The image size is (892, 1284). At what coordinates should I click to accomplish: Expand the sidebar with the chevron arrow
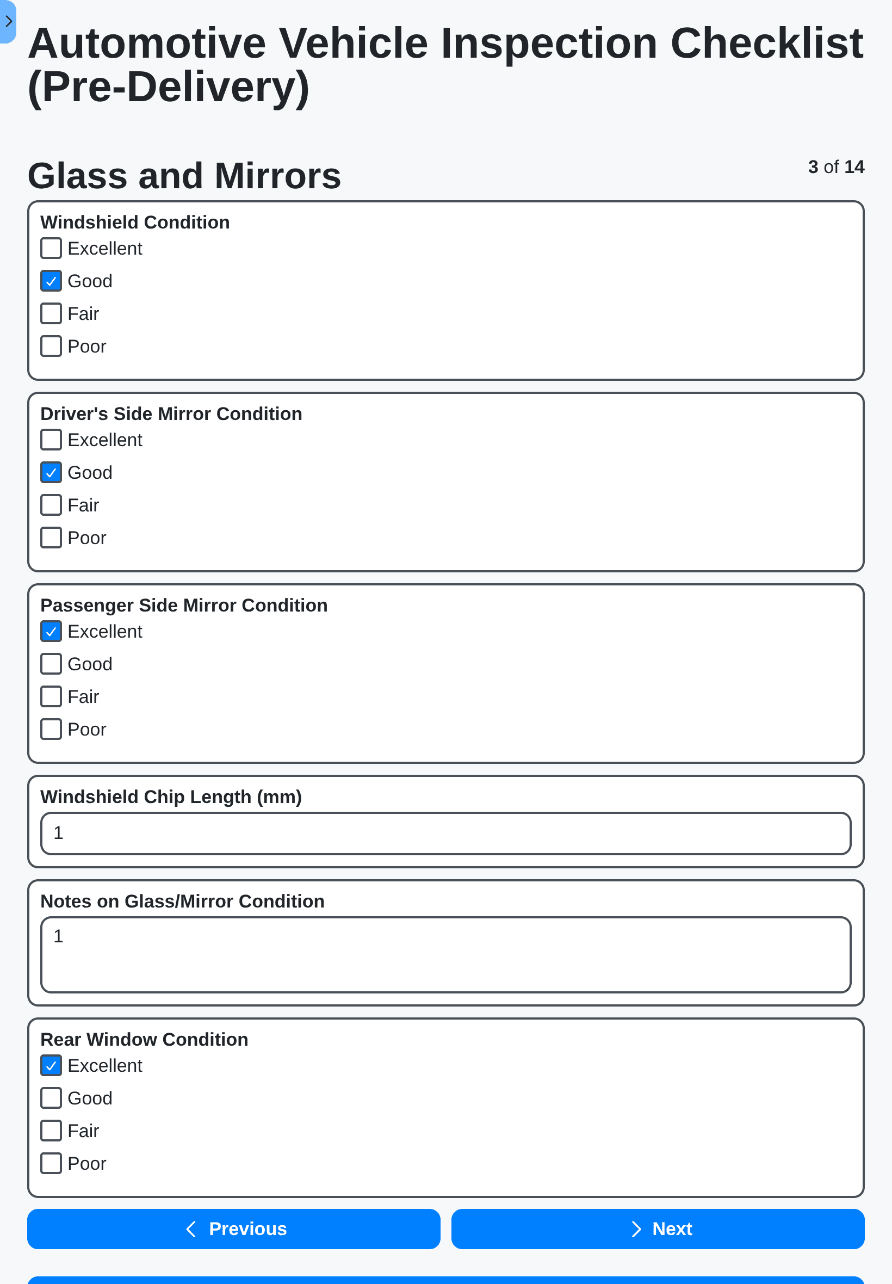coord(8,21)
